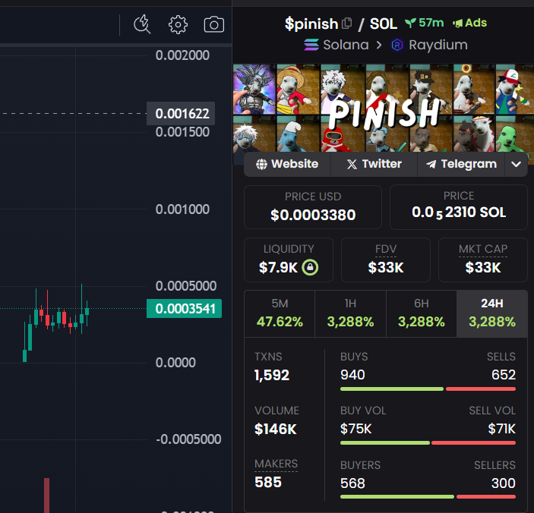Click the buys versus sells ratio bar
The image size is (534, 513).
click(x=428, y=389)
